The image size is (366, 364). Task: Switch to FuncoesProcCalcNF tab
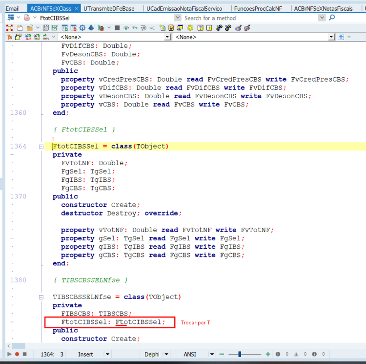tap(258, 9)
